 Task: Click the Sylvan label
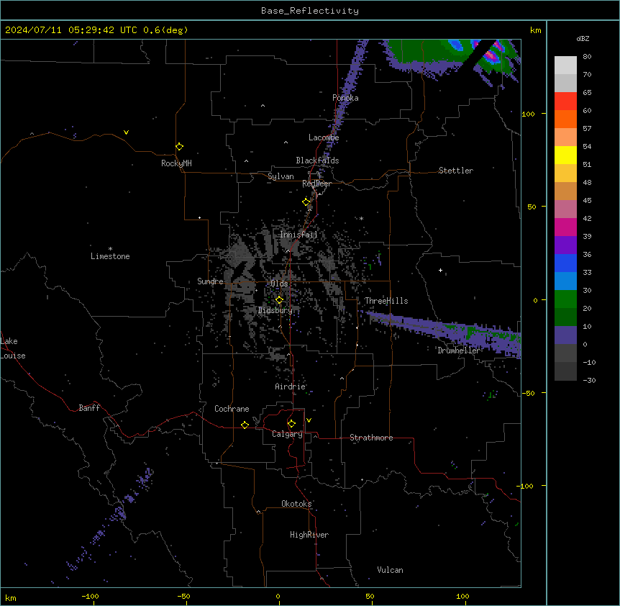click(281, 176)
